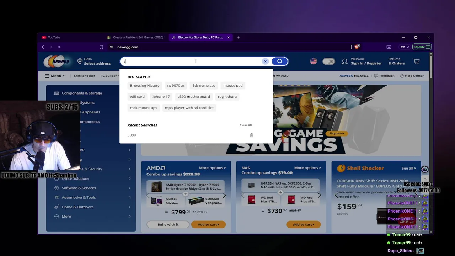Open AMD More options
The image size is (455, 256).
(212, 168)
